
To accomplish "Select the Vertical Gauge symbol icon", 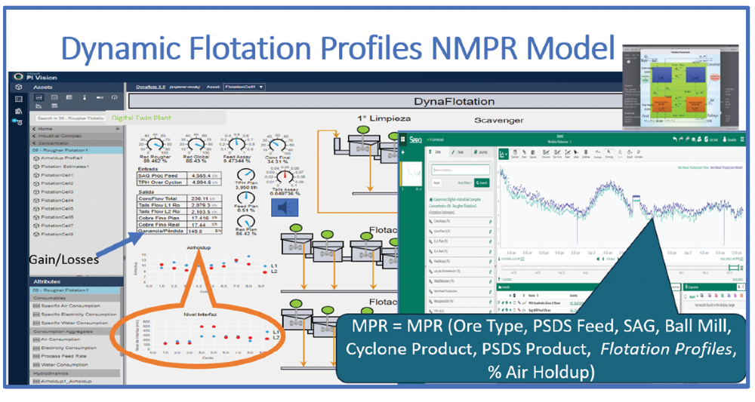I will (x=85, y=97).
